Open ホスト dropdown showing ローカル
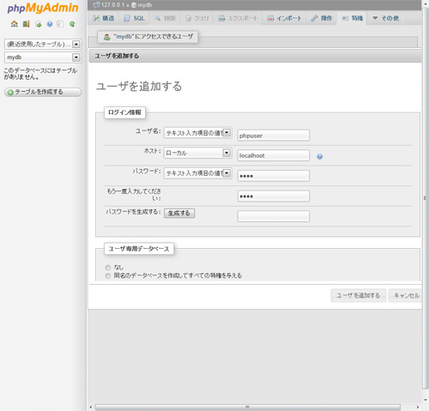The height and width of the screenshot is (411, 429). (197, 153)
